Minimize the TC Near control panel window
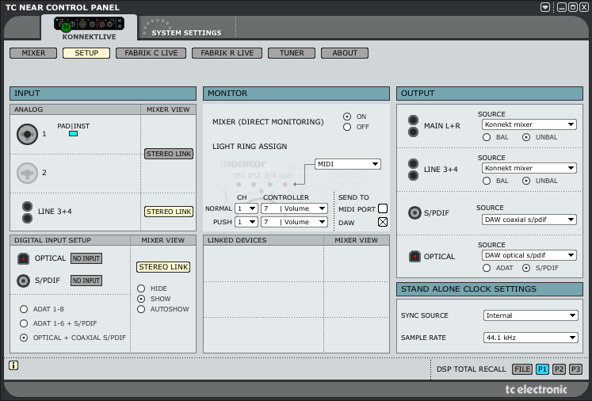This screenshot has width=592, height=401. (x=562, y=7)
